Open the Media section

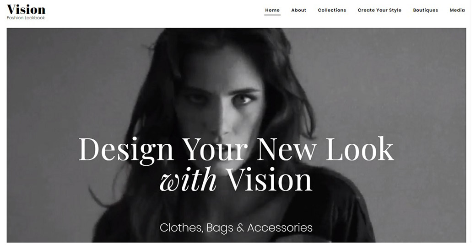click(x=457, y=10)
